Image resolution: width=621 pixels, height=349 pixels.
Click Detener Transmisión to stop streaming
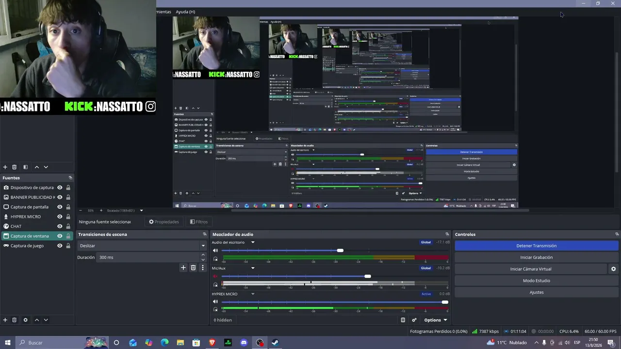[x=536, y=246]
